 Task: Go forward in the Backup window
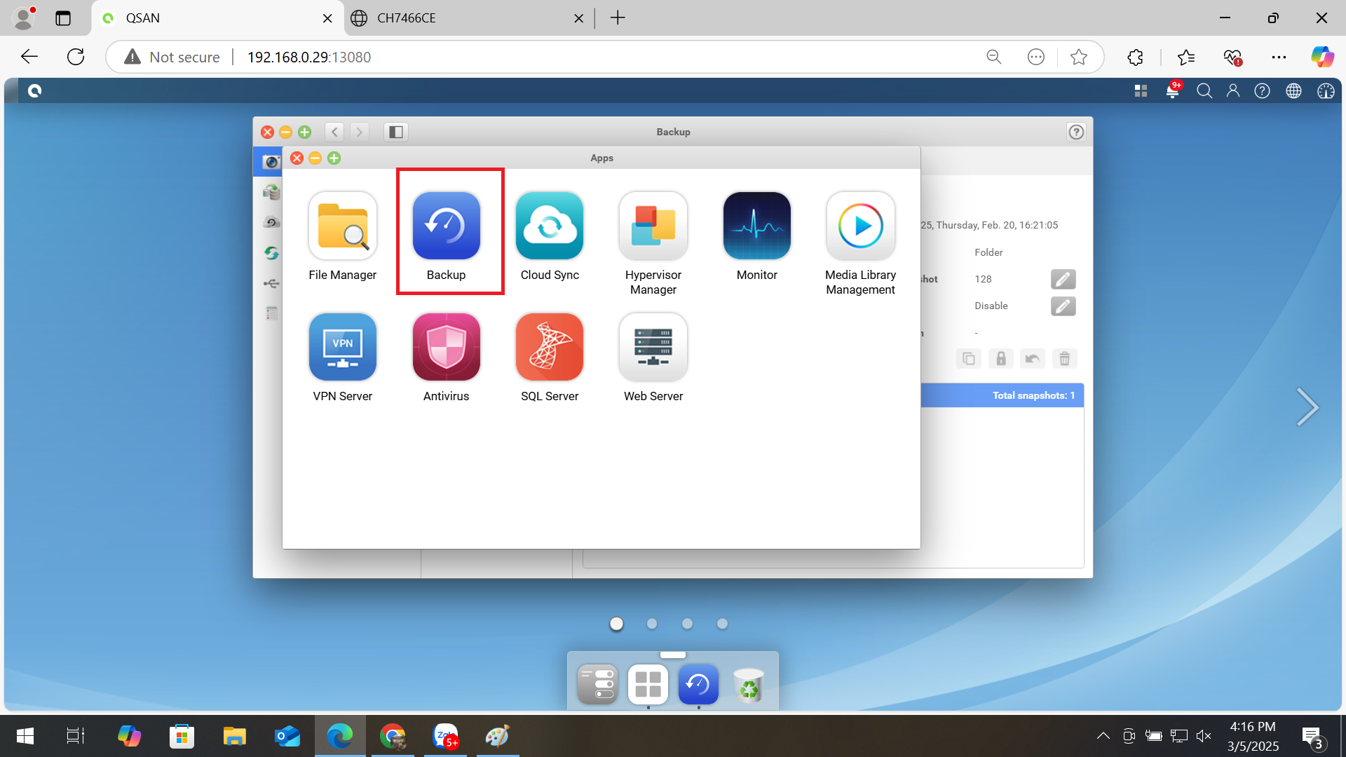pos(360,132)
